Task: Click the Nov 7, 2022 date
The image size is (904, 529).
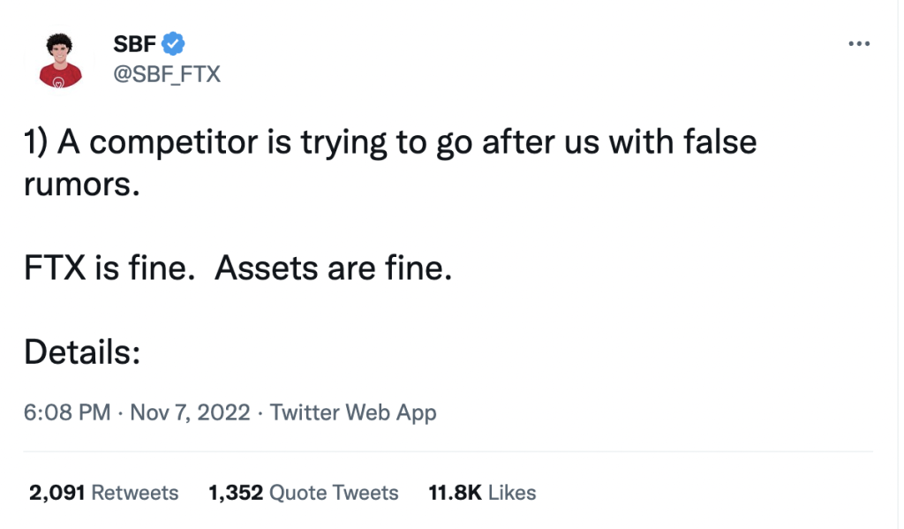Action: [x=191, y=412]
